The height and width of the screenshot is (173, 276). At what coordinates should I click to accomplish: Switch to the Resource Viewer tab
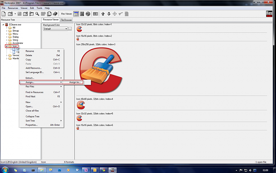(x=51, y=20)
